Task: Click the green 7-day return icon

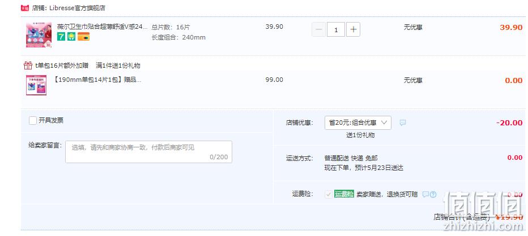Action: (x=61, y=37)
